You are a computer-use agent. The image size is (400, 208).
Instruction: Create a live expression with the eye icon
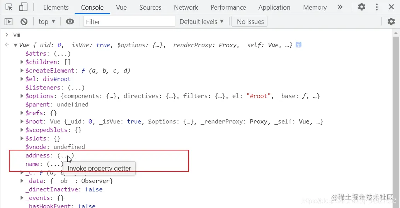click(70, 22)
